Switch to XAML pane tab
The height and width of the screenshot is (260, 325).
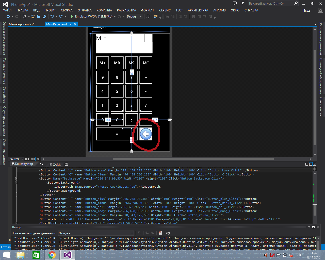coord(55,165)
